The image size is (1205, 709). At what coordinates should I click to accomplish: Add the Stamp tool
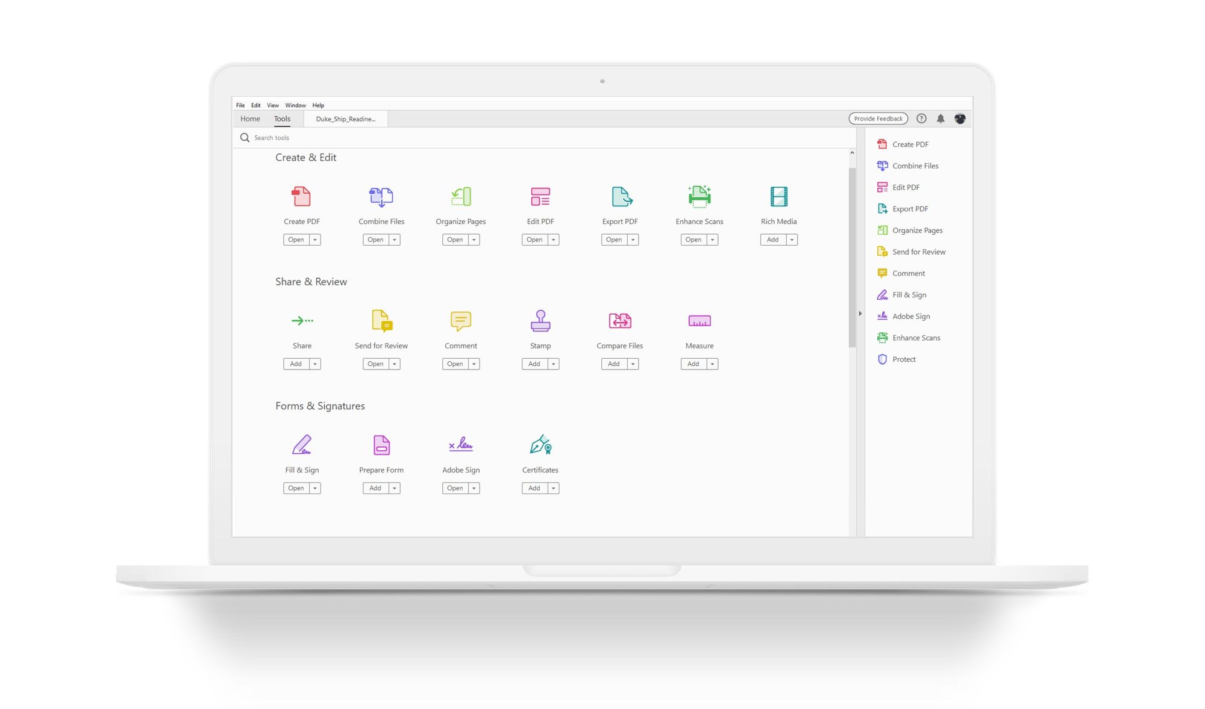(533, 363)
